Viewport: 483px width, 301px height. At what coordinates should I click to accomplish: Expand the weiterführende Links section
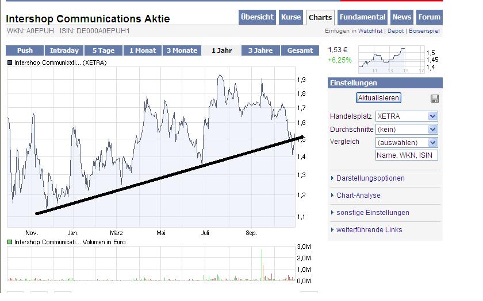(369, 230)
